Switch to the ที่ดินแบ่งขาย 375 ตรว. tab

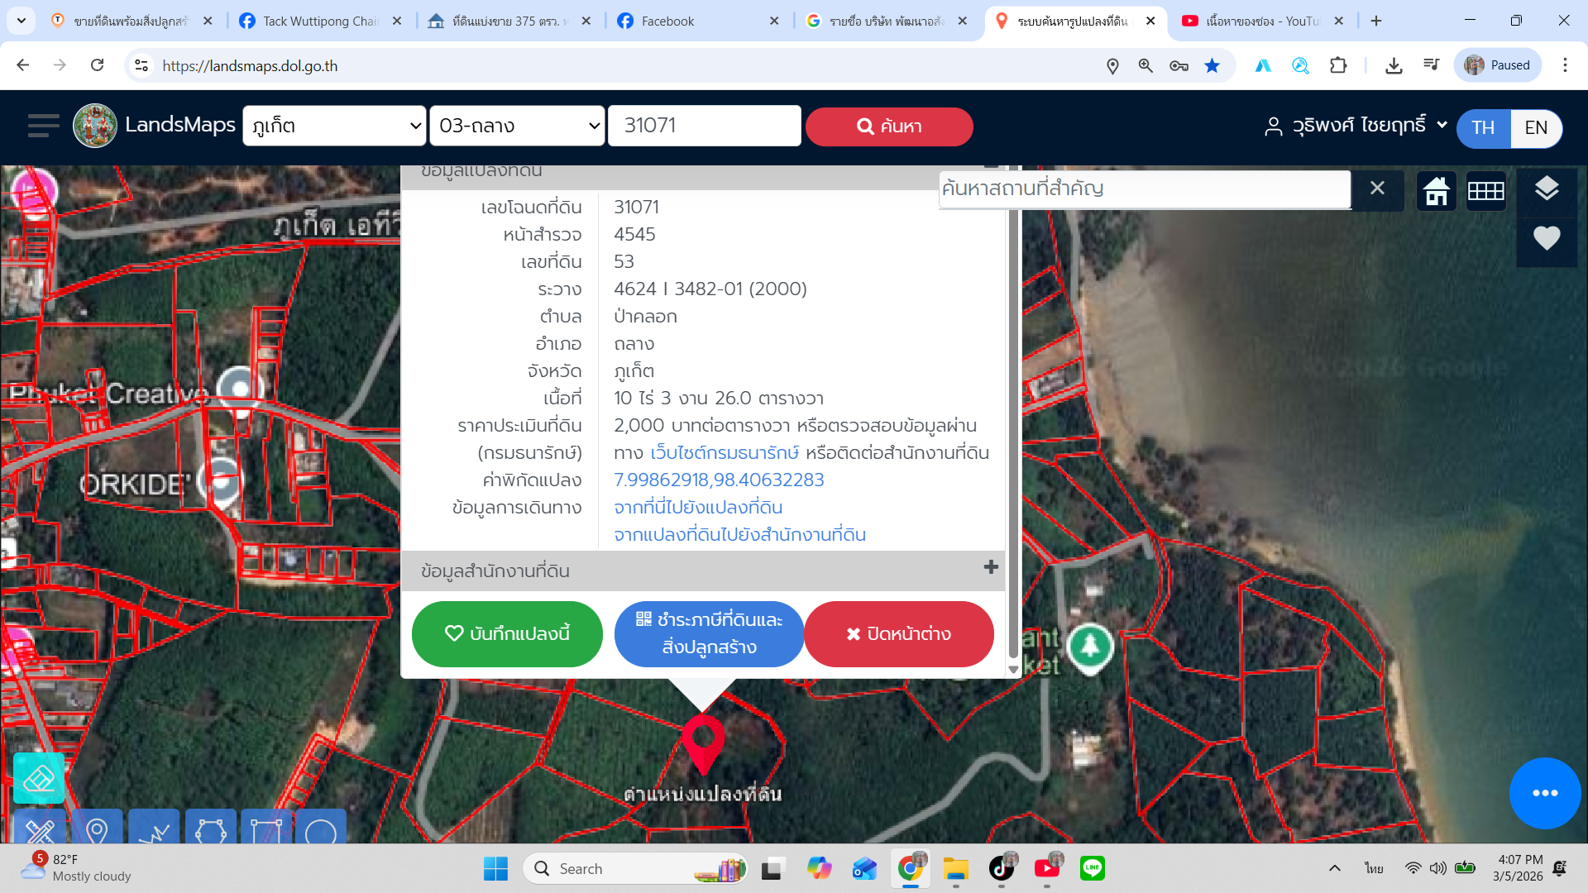[508, 21]
